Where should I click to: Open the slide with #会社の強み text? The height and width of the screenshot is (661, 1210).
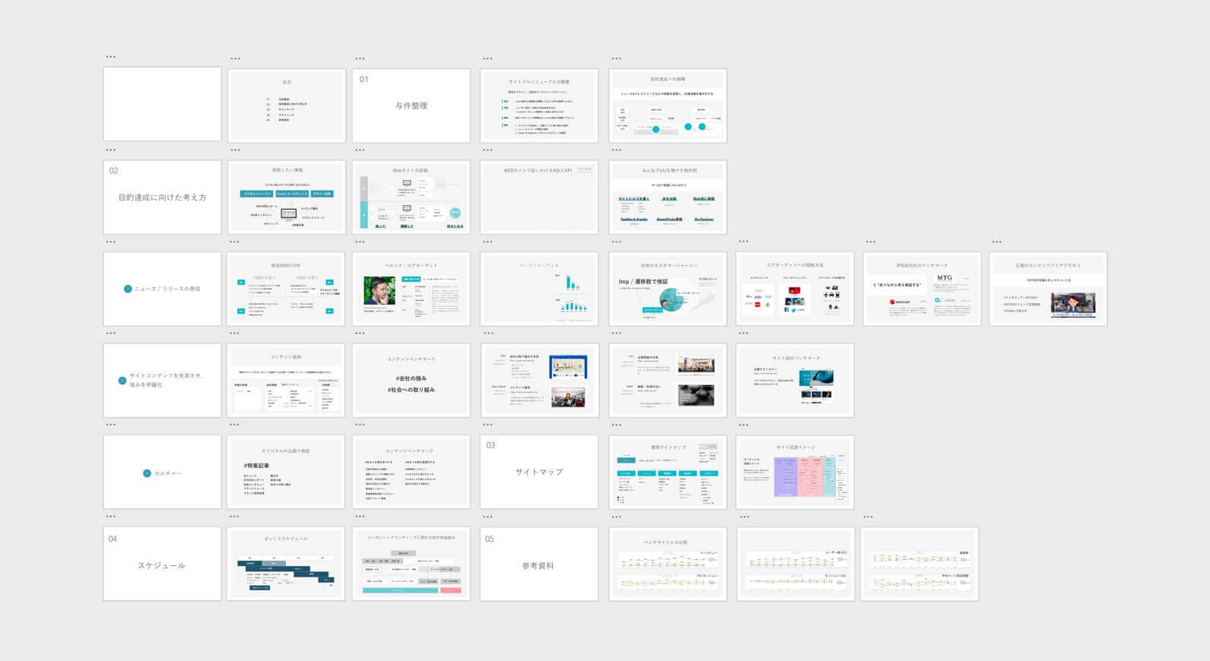coord(411,380)
